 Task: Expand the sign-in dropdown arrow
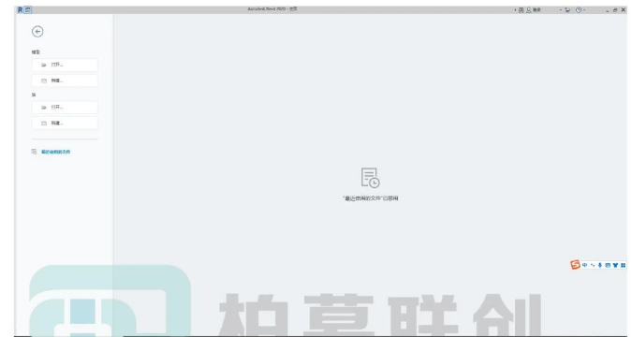(x=561, y=10)
